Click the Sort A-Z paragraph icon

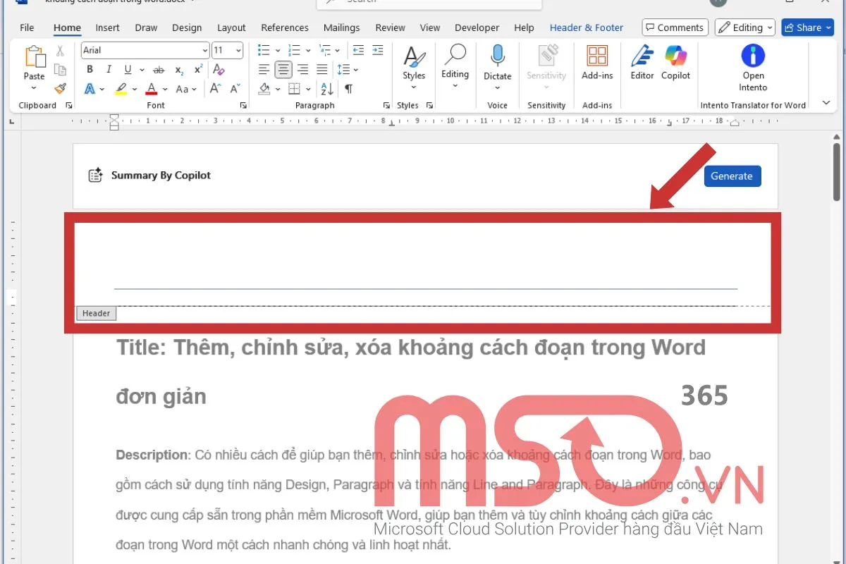(327, 89)
